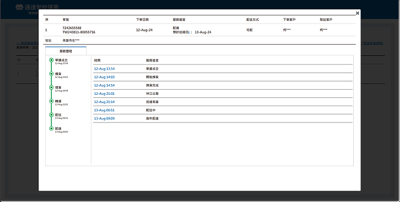Click the timeline node dated 12-Aug 14:54
400x202 pixels.
(x=51, y=88)
